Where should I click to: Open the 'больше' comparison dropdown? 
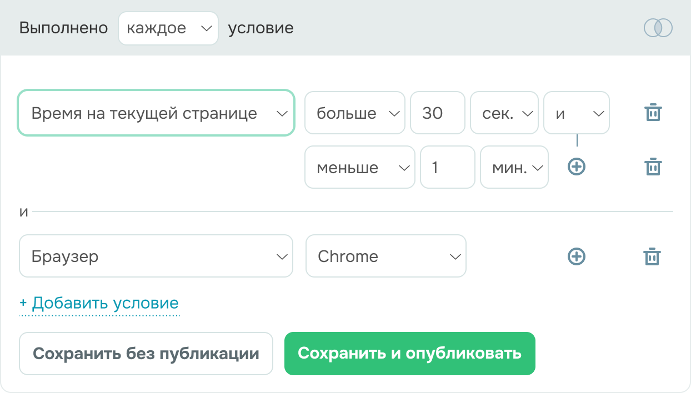pyautogui.click(x=355, y=113)
